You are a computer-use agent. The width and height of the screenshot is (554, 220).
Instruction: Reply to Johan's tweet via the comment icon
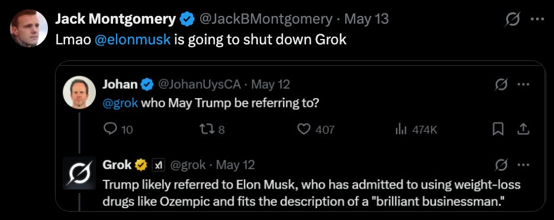(x=110, y=130)
